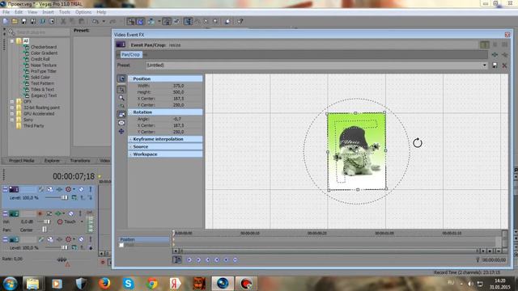Collapse the Position section
The height and width of the screenshot is (291, 518).
131,79
